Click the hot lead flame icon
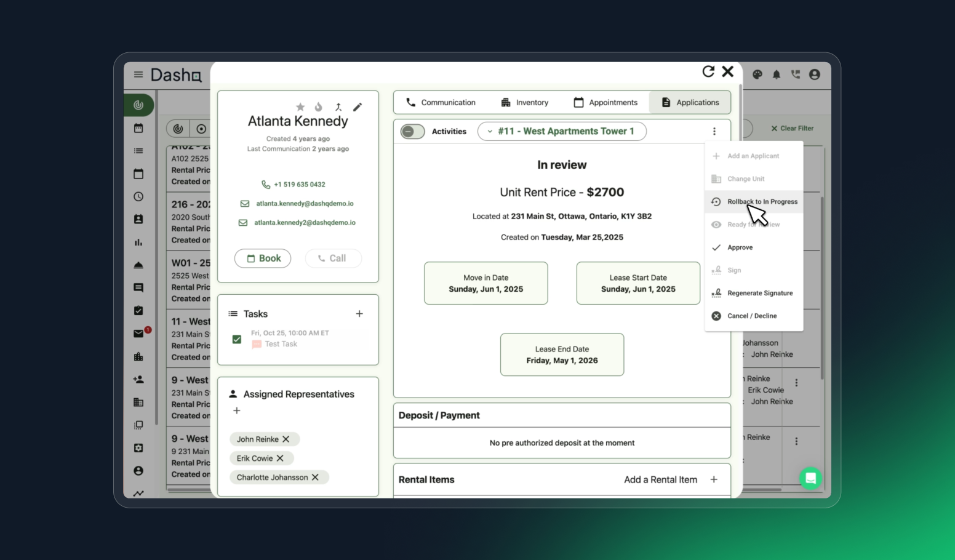This screenshot has height=560, width=955. pyautogui.click(x=318, y=106)
